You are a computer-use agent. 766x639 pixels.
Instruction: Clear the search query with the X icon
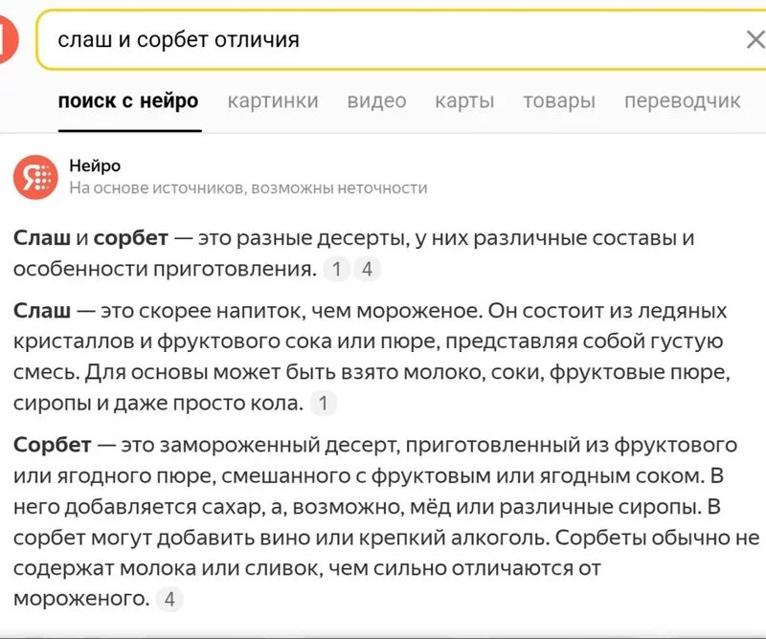pos(755,40)
